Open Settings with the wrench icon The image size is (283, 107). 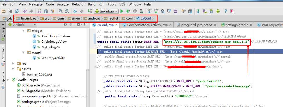click(184, 11)
